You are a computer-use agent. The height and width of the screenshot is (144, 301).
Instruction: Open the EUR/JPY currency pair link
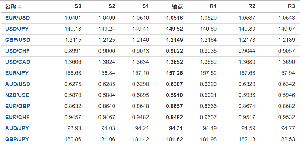pyautogui.click(x=17, y=73)
